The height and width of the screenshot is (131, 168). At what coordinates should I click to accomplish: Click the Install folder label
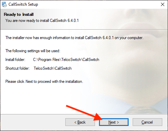[15, 60]
